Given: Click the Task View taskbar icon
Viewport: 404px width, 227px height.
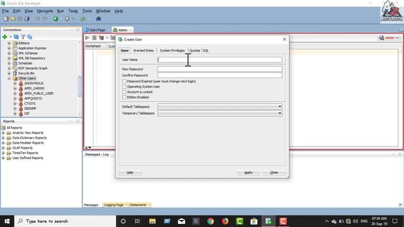Looking at the screenshot, I should [x=138, y=221].
